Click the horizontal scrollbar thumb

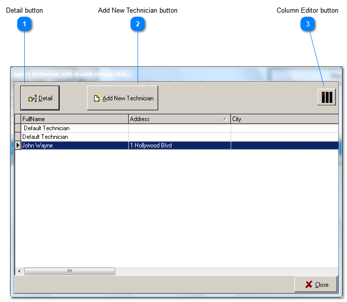coord(70,272)
